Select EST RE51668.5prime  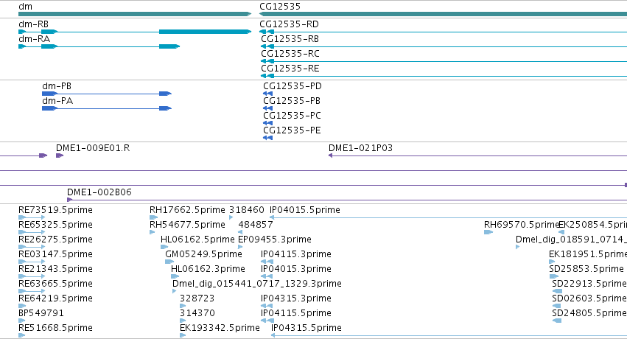pyautogui.click(x=55, y=328)
